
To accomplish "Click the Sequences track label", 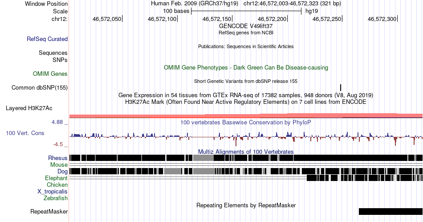I will 53,53.
